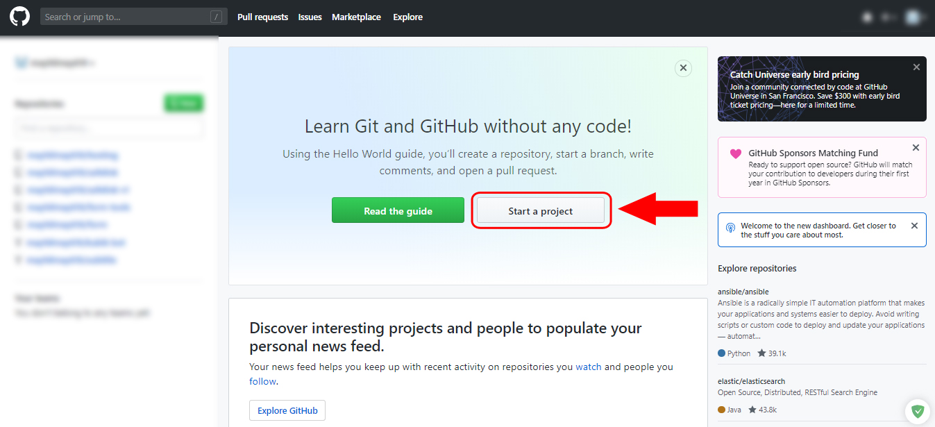Open the elastic/elasticsearch repository link
Screen dimensions: 935x427
(x=752, y=381)
